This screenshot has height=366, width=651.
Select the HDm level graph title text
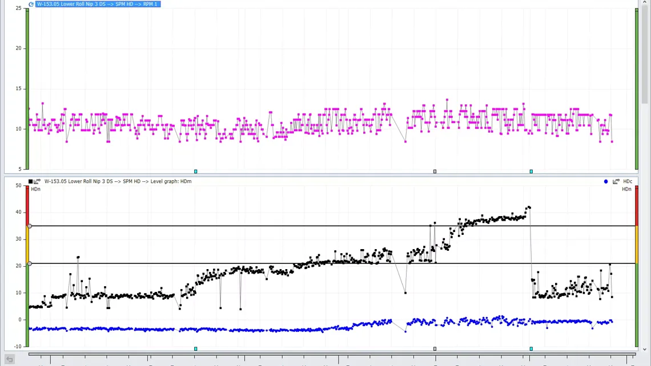pos(118,181)
